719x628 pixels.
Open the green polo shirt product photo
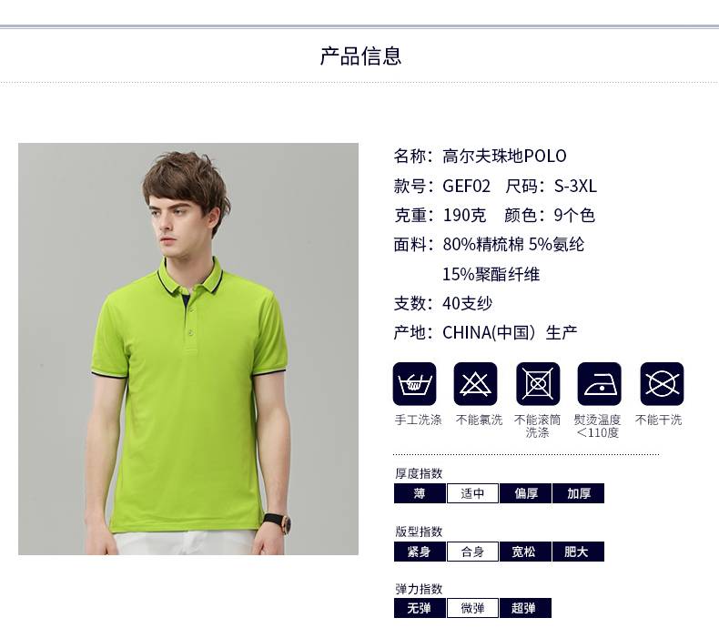188,349
